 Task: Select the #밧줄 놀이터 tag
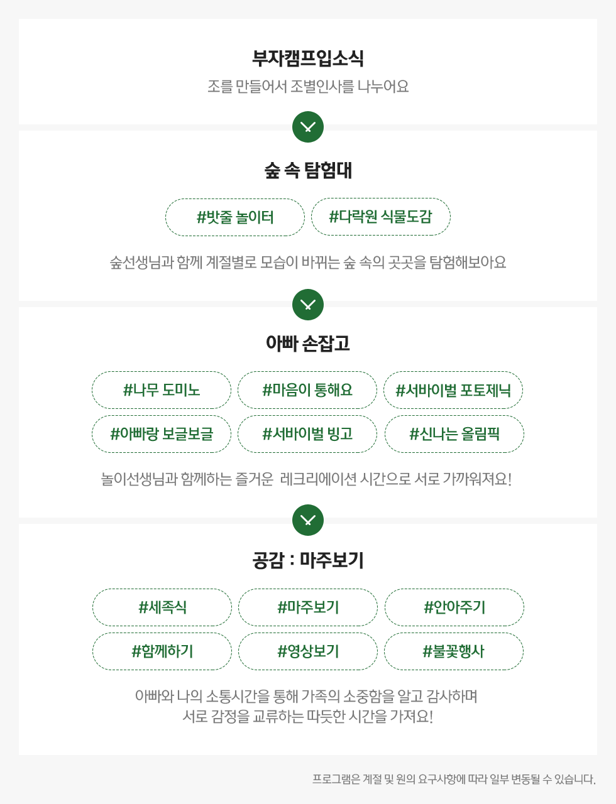tap(235, 217)
